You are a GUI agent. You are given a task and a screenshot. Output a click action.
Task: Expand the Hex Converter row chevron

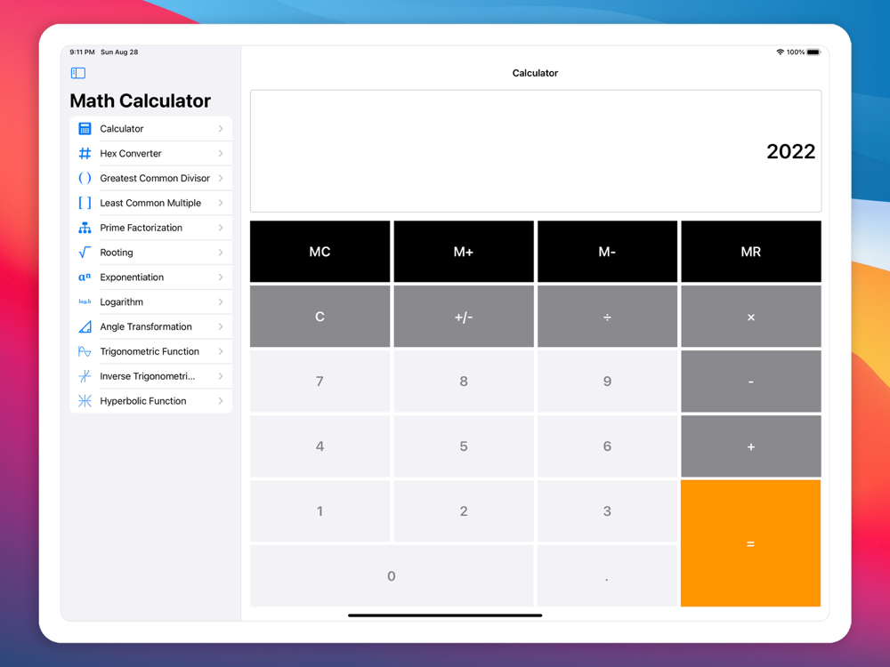click(221, 154)
